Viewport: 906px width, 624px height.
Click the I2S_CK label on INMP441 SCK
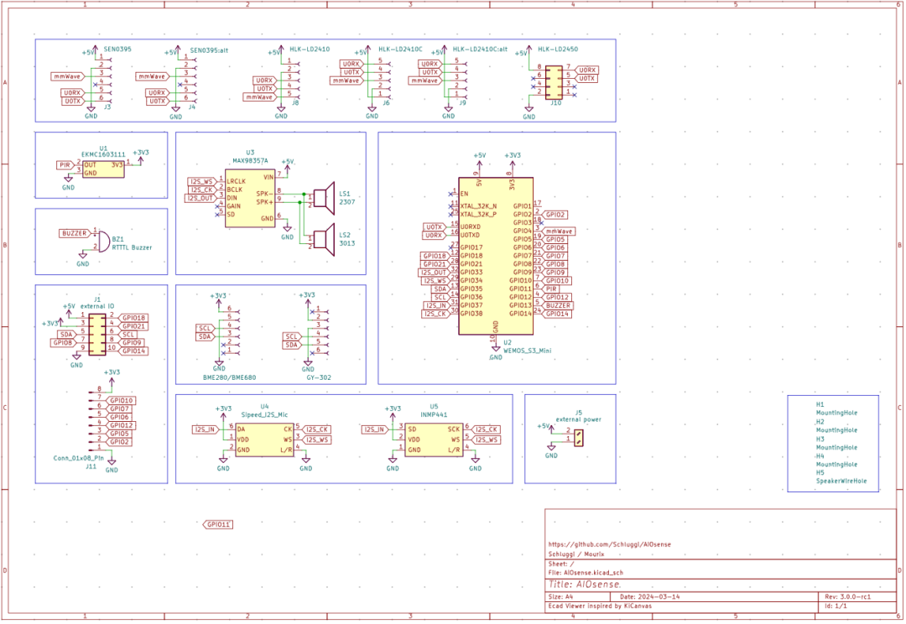pos(487,429)
